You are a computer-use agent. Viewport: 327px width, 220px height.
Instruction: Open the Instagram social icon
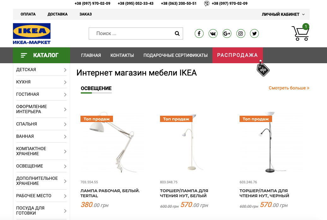point(241,34)
